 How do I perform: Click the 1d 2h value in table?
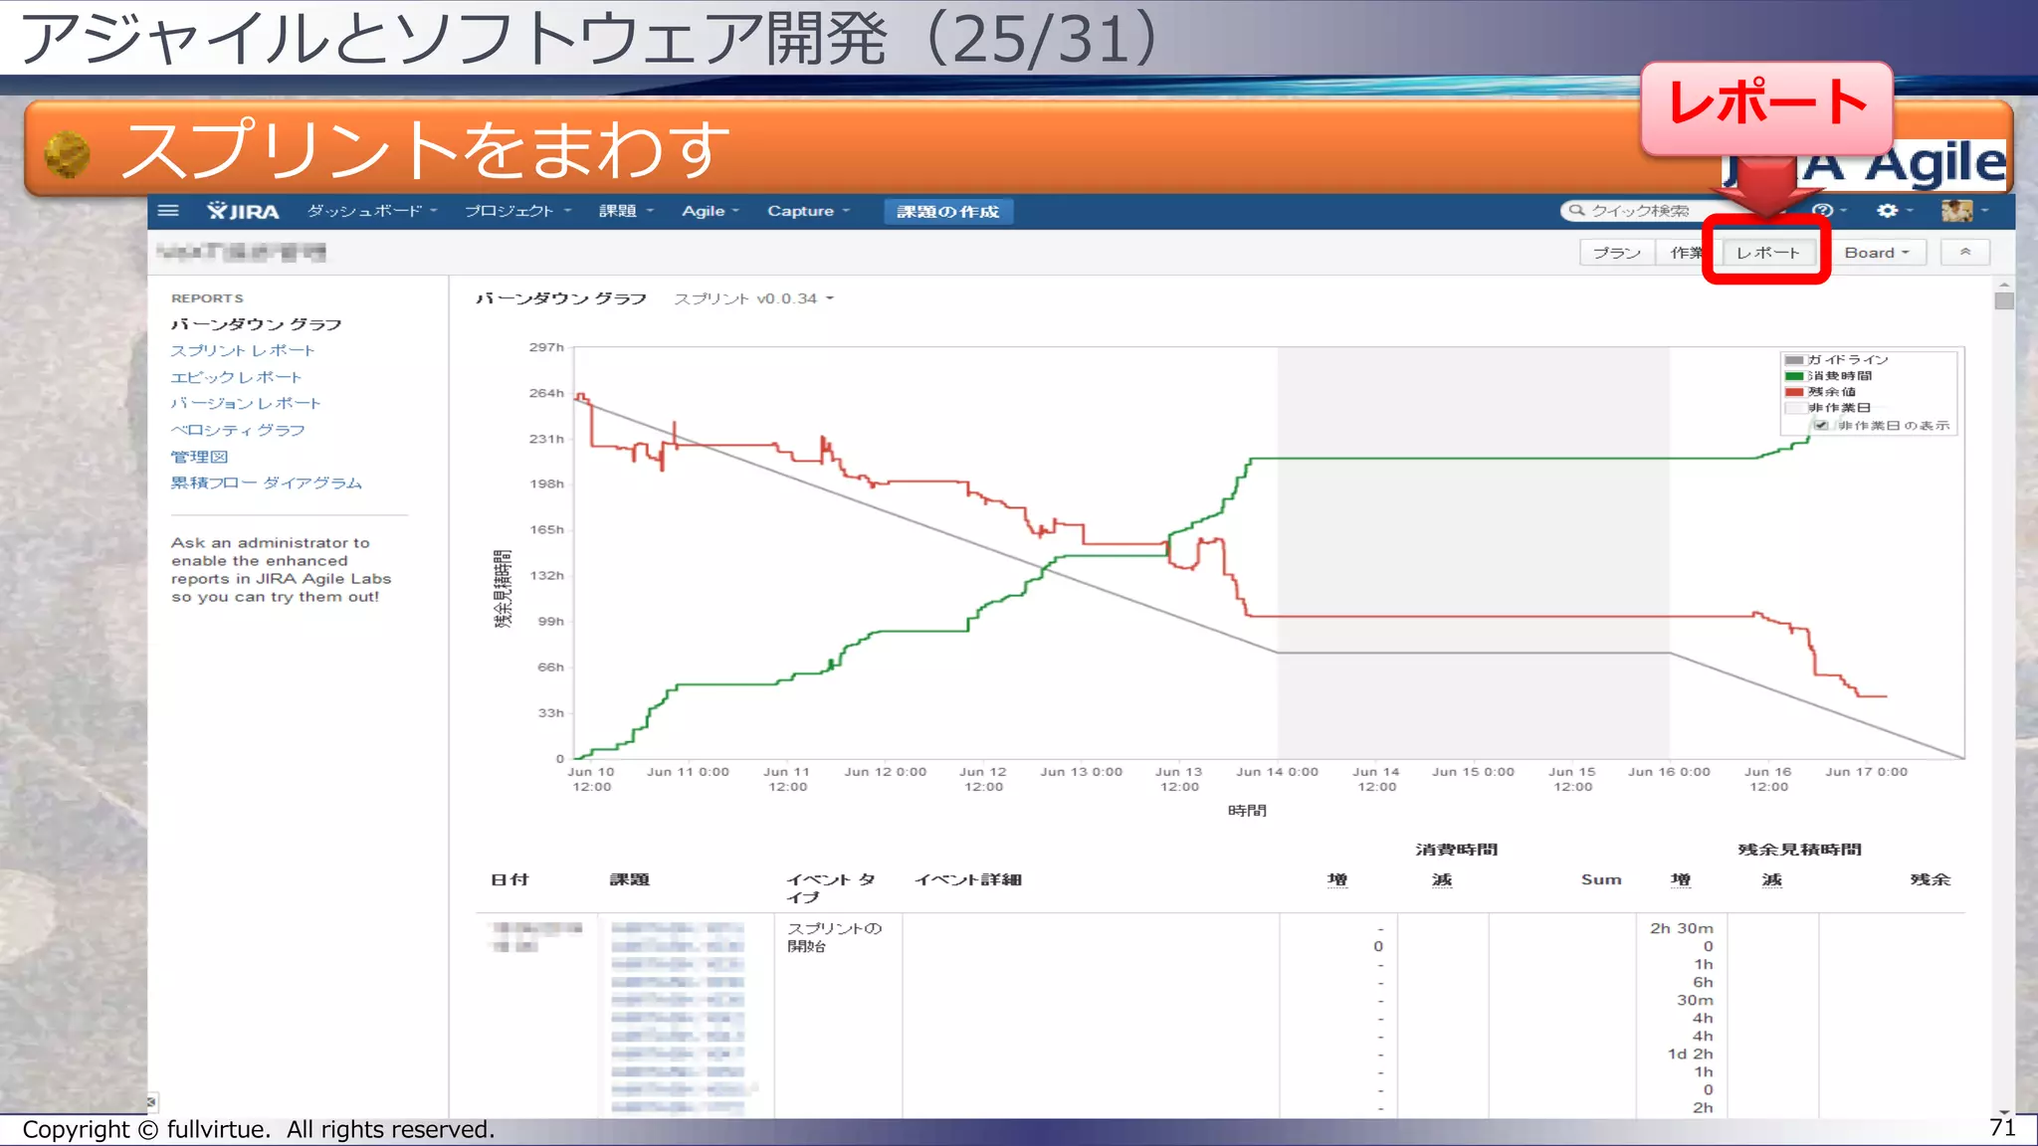click(1691, 1054)
